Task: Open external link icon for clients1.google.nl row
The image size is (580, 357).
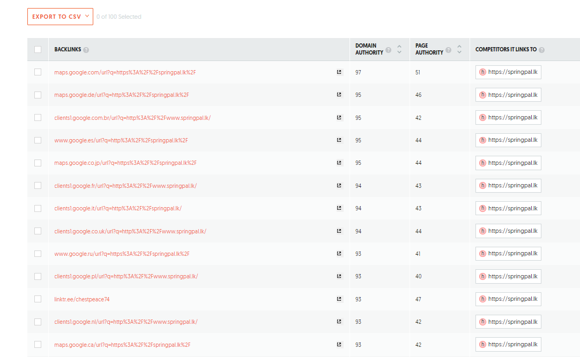Action: (339, 322)
